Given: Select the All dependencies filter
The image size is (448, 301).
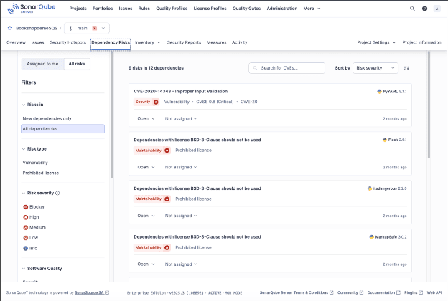Looking at the screenshot, I should pyautogui.click(x=63, y=129).
